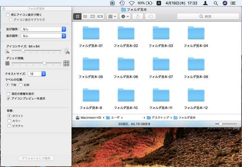Enable 常にアイコン表示で開く checkbox
The width and height of the screenshot is (242, 167).
[8, 15]
